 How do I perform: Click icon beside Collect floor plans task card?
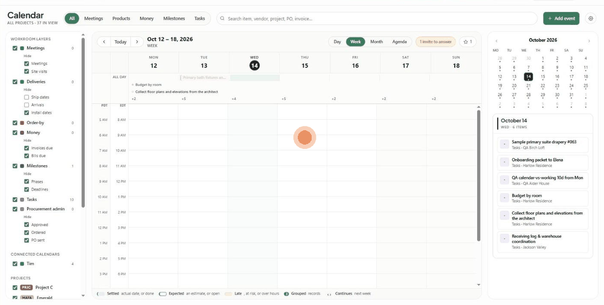tap(504, 215)
